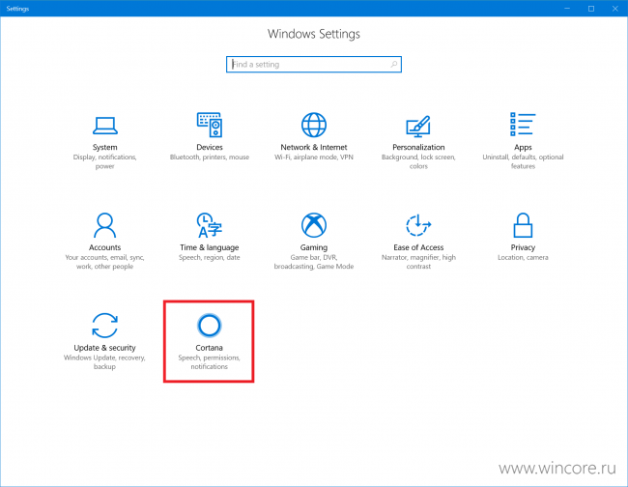Image resolution: width=628 pixels, height=487 pixels.
Task: Click 'Speech, permissions, notifications' description
Action: pos(209,361)
